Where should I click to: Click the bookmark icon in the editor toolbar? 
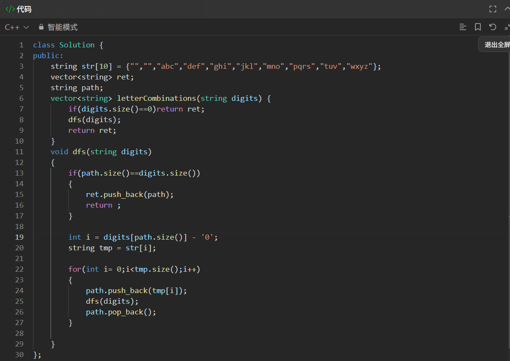(x=478, y=27)
